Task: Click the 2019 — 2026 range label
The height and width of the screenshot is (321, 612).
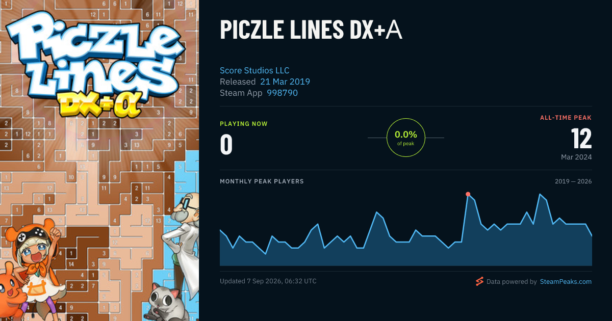Action: click(x=573, y=181)
